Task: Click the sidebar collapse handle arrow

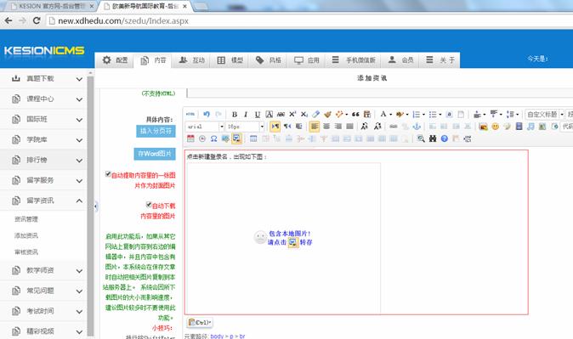Action: pos(96,206)
